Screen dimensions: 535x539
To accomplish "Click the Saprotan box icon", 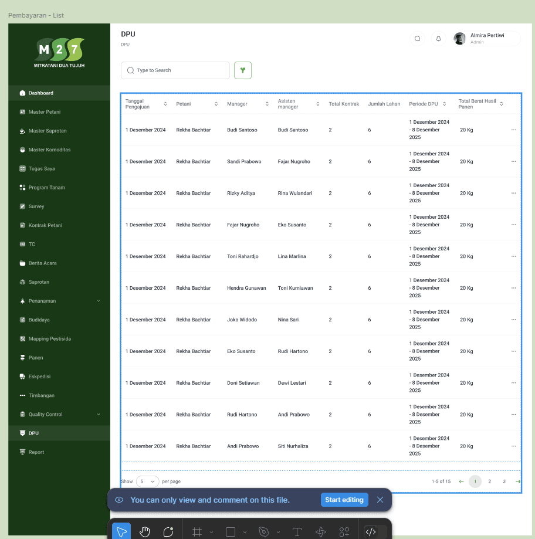I will (22, 282).
